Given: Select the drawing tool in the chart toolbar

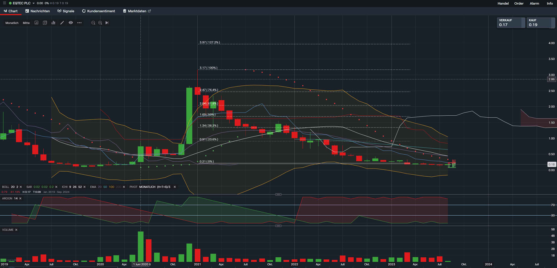Looking at the screenshot, I should pyautogui.click(x=62, y=23).
